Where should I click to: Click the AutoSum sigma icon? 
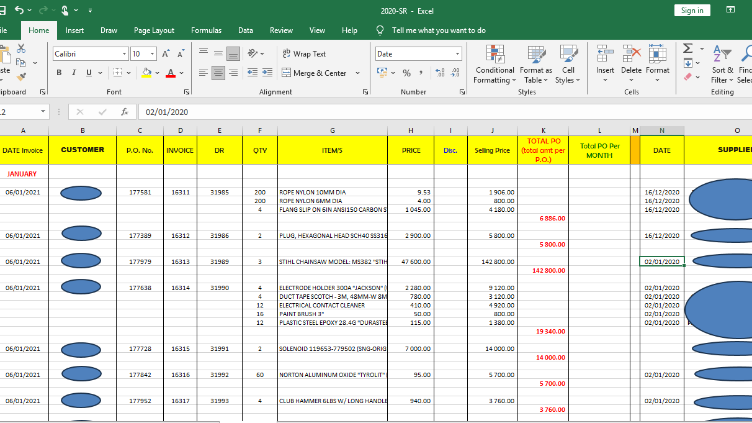tap(687, 48)
